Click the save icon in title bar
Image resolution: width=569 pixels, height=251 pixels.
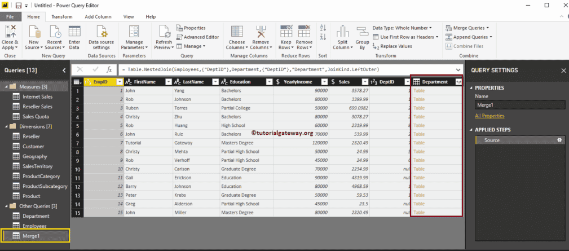click(19, 6)
